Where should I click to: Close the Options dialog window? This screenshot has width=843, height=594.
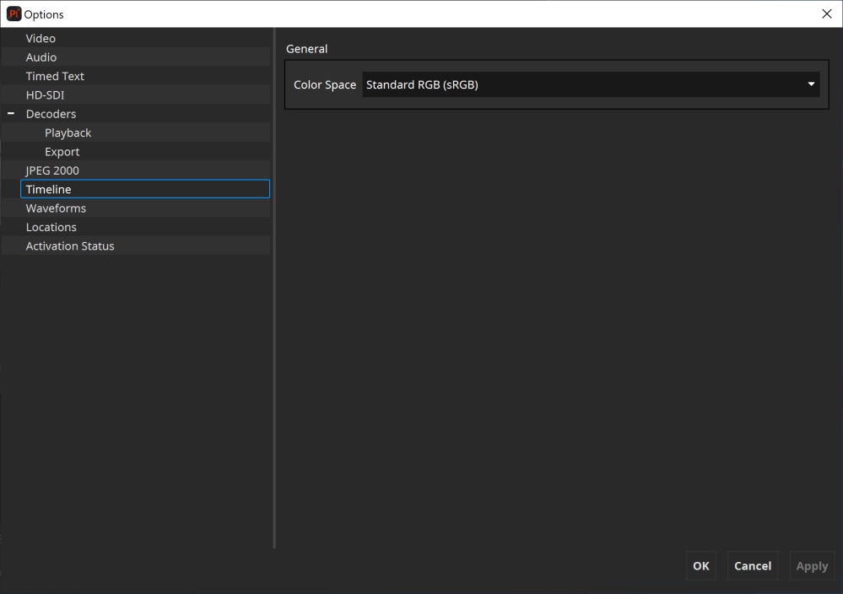coord(826,14)
